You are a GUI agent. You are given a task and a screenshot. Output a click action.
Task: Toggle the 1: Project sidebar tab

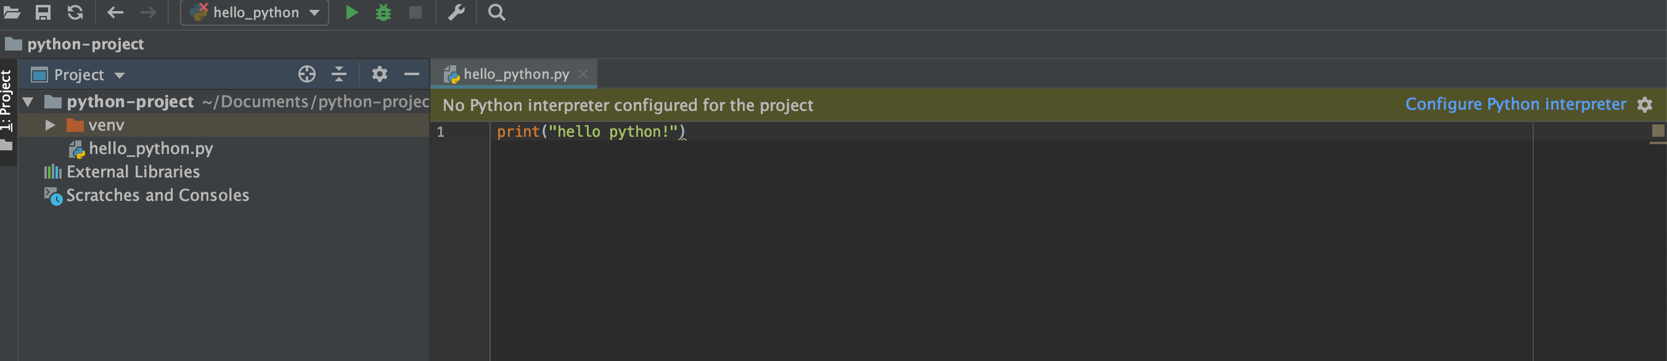click(x=6, y=100)
